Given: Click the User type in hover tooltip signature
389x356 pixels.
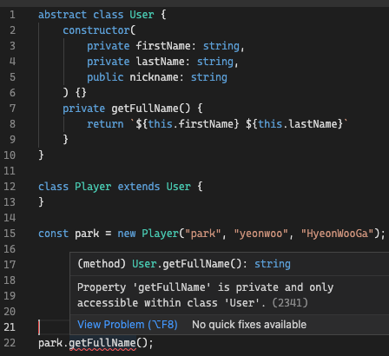Looking at the screenshot, I should [144, 264].
